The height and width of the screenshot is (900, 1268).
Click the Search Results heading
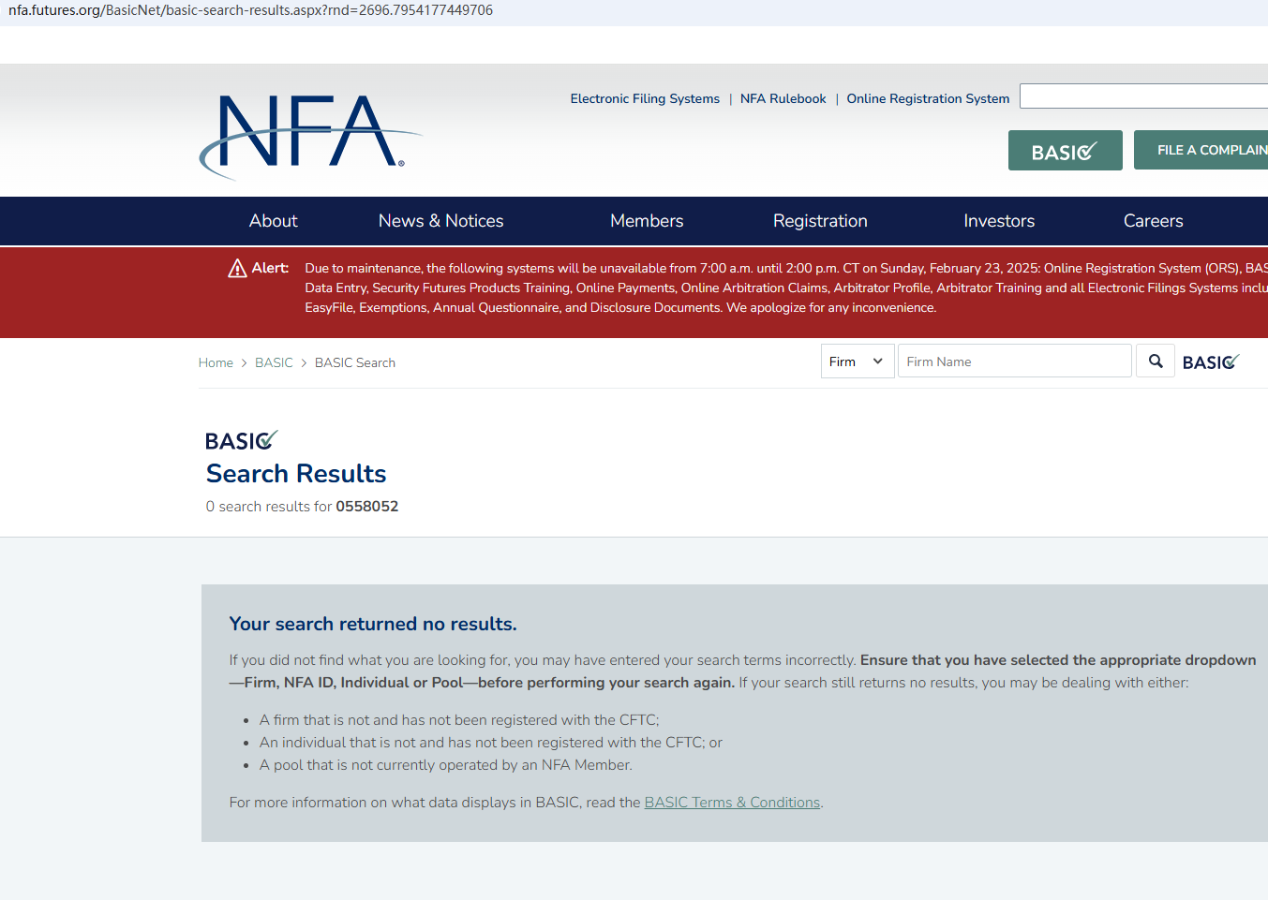click(296, 474)
